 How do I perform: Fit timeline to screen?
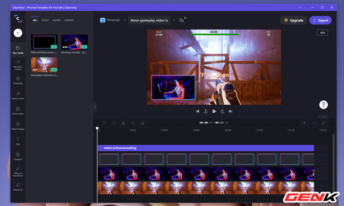pos(324,123)
